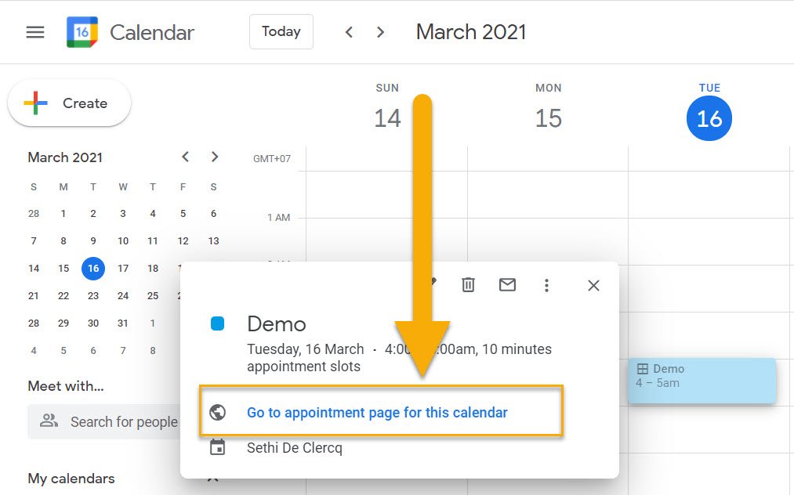Collapse the My calendars section
The height and width of the screenshot is (495, 794).
point(212,479)
